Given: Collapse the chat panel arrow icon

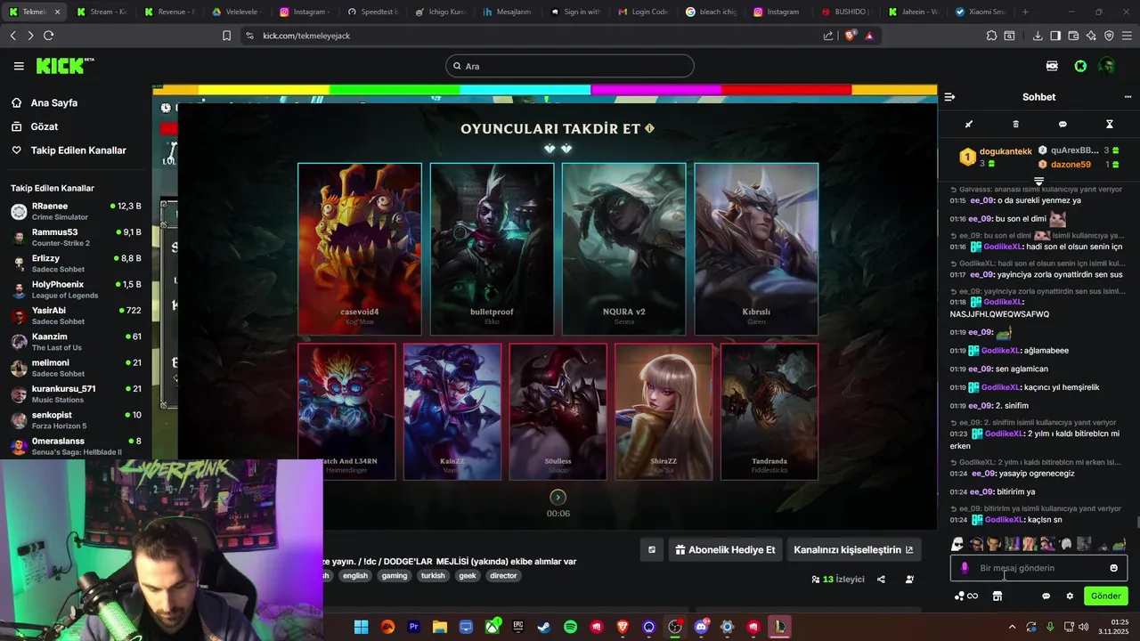Looking at the screenshot, I should coord(949,97).
